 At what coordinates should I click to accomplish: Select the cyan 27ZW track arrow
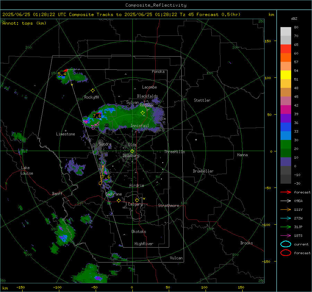click(x=286, y=218)
